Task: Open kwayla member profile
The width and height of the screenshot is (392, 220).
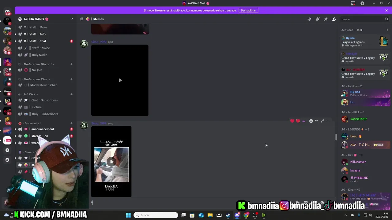Action: pos(364,170)
